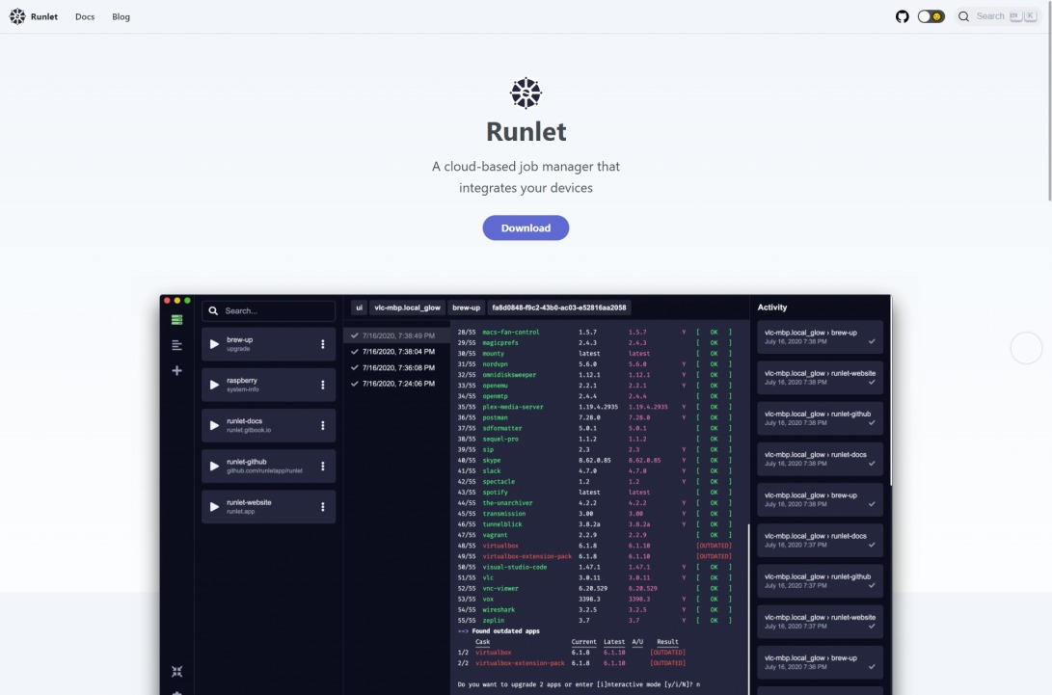The height and width of the screenshot is (695, 1052).
Task: Open runlet-website activity card at 7:38 PM
Action: (820, 378)
